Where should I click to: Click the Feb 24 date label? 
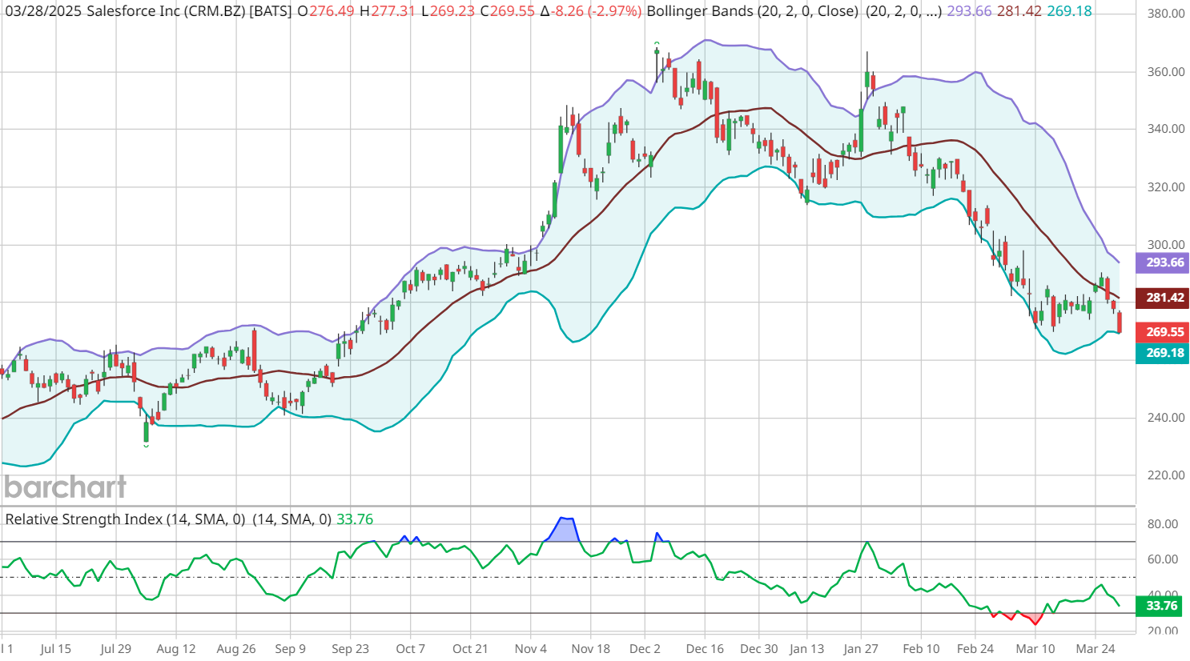click(975, 649)
